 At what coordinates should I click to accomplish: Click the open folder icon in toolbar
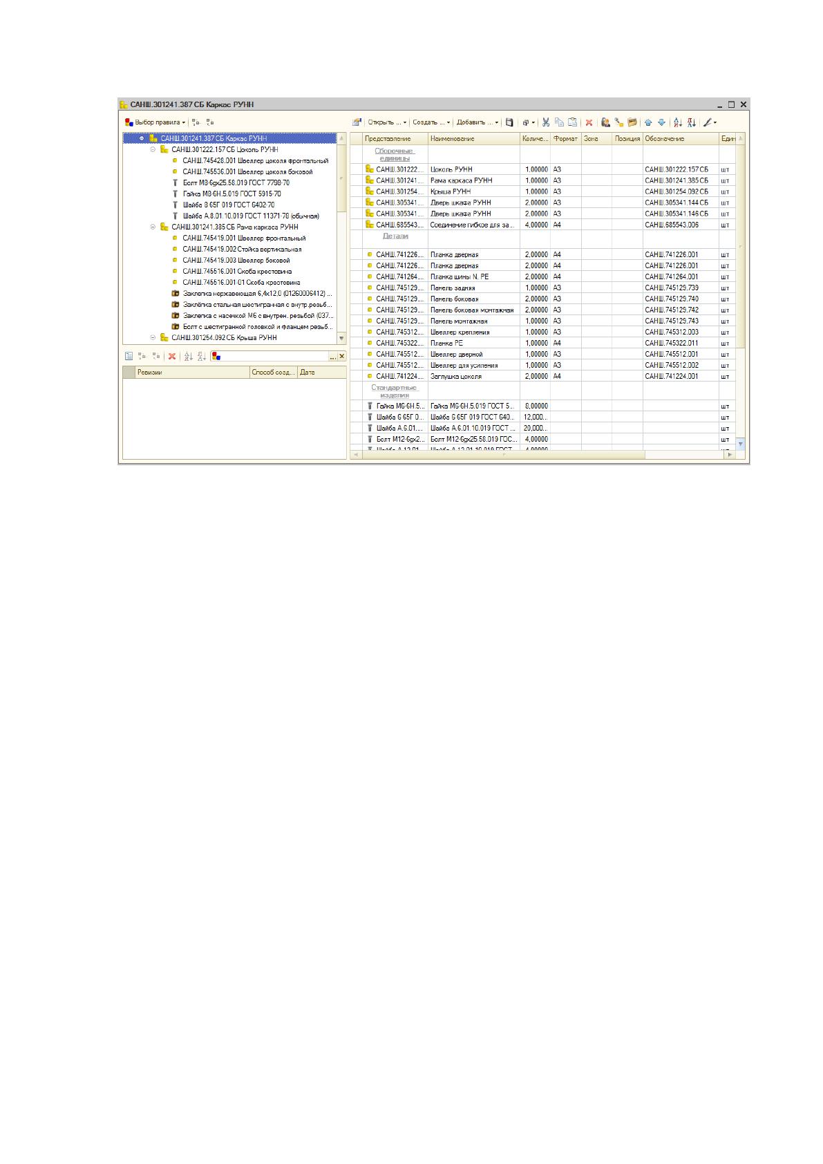(x=632, y=122)
